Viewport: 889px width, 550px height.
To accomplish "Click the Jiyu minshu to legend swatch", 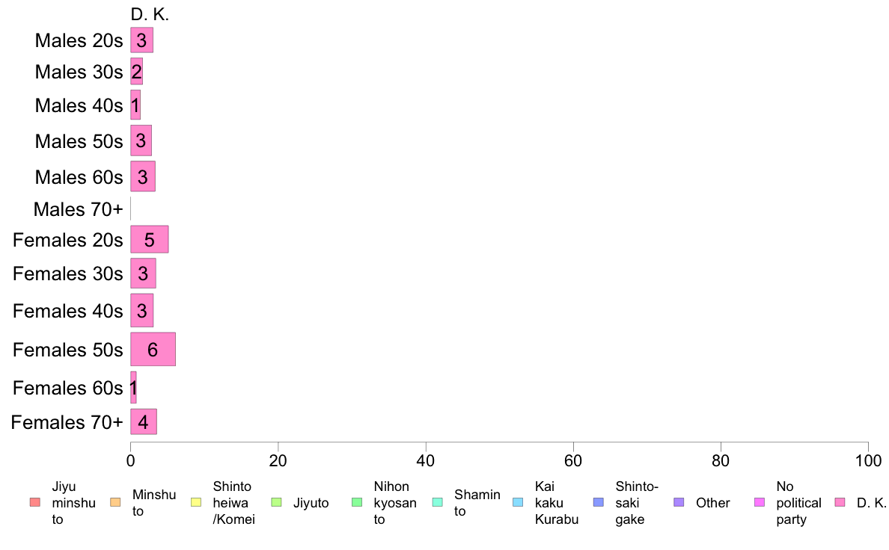I will 35,502.
